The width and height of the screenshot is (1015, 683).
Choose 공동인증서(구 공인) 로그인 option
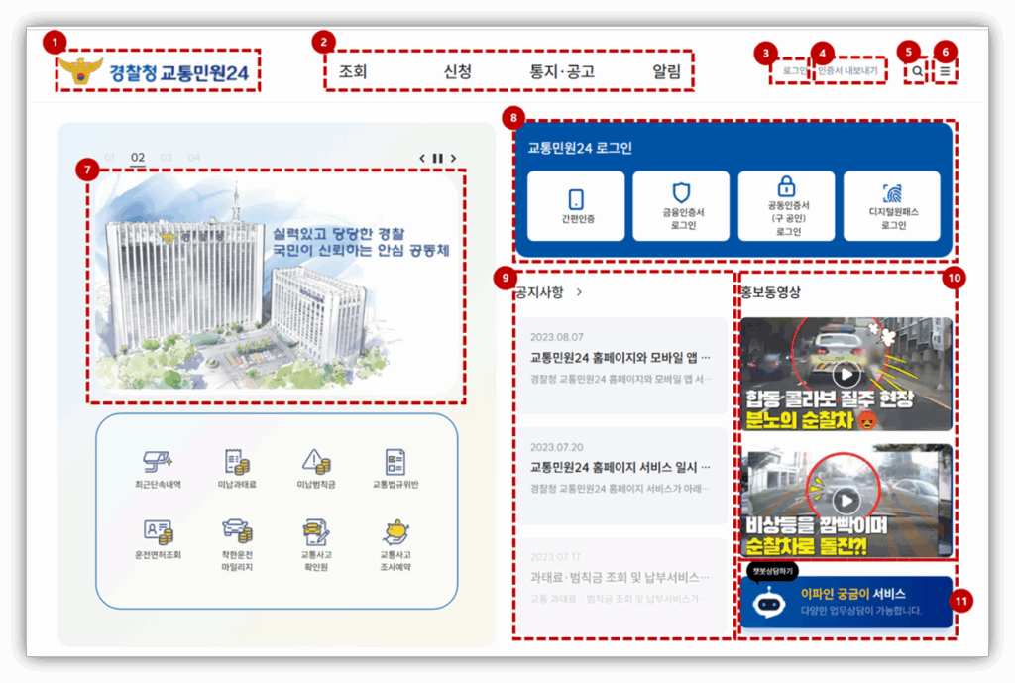[x=786, y=206]
